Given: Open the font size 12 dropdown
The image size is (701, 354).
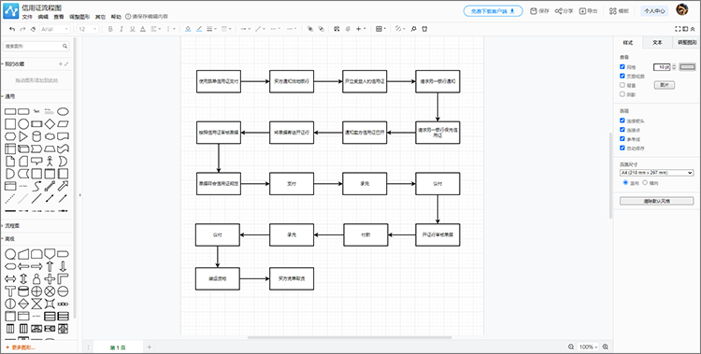Looking at the screenshot, I should tap(88, 29).
